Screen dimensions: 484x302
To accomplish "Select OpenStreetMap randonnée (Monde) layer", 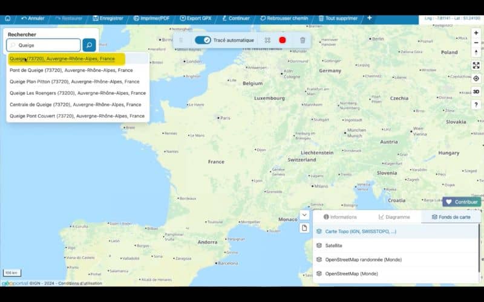I will click(363, 260).
